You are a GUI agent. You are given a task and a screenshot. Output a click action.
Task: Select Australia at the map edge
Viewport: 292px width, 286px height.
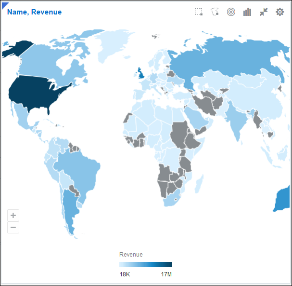[283, 200]
